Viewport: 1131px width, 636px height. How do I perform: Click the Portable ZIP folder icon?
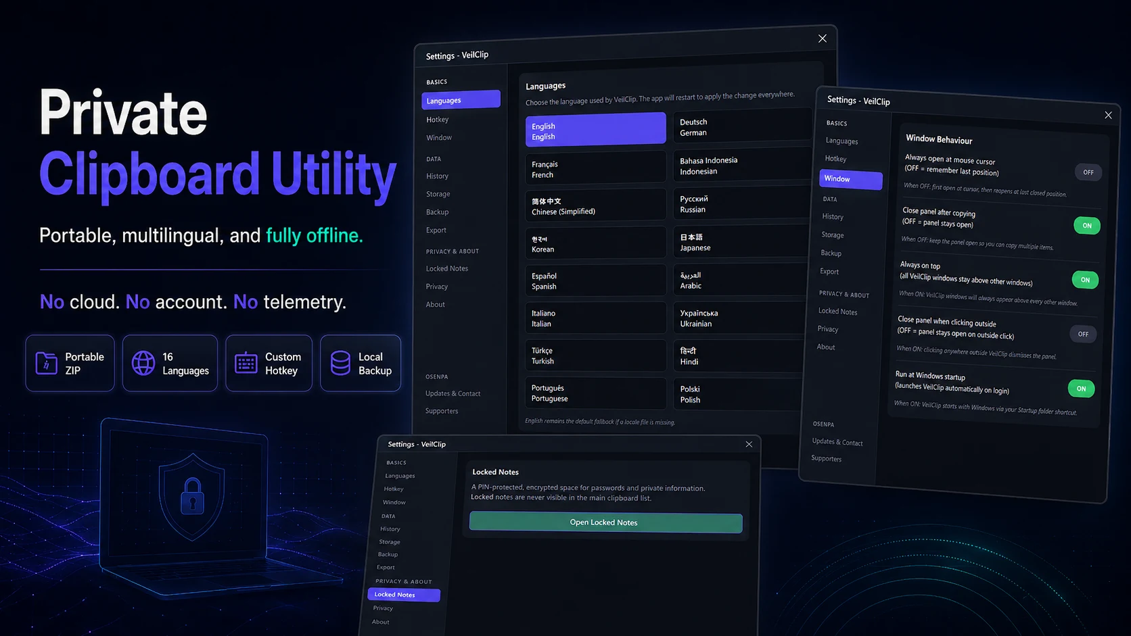click(x=46, y=363)
